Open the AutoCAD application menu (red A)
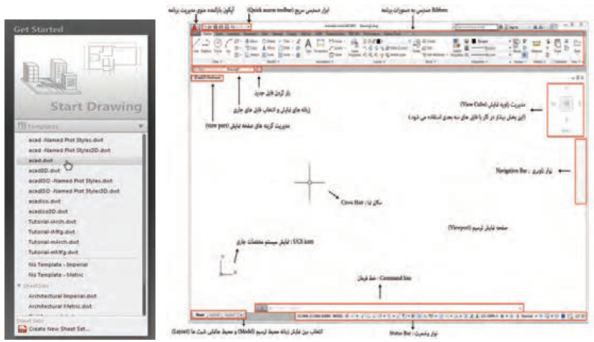The width and height of the screenshot is (594, 342). [x=195, y=28]
